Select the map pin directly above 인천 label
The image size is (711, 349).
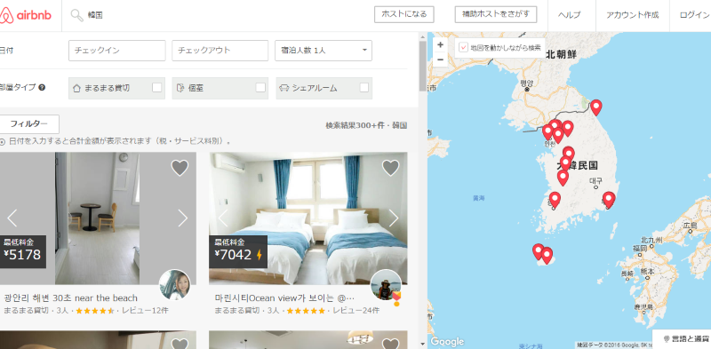[548, 131]
